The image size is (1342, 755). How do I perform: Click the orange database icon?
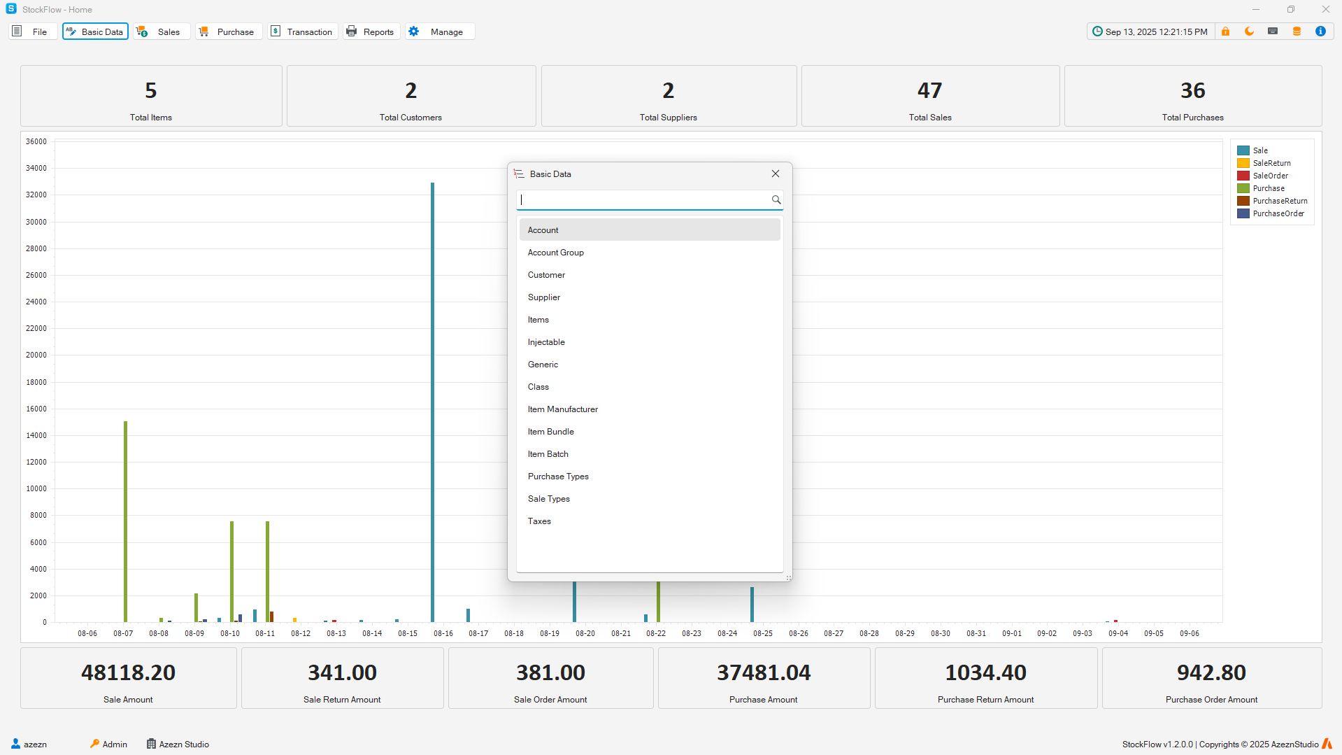pyautogui.click(x=1297, y=31)
